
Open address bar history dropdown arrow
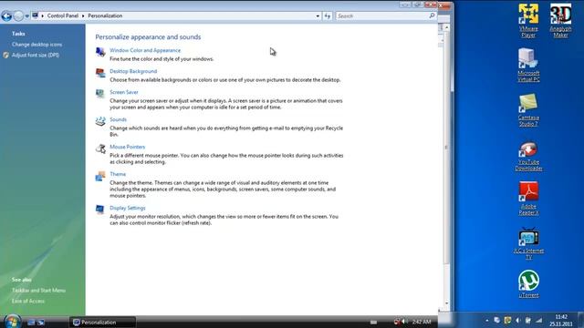(x=318, y=16)
